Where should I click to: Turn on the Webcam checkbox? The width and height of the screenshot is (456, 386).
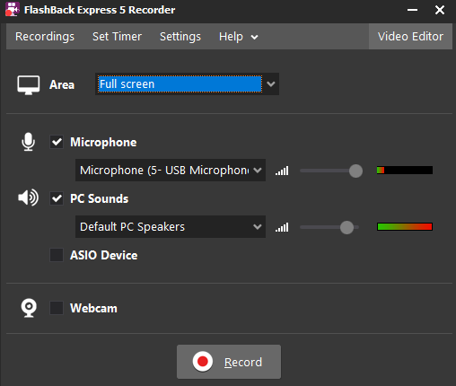[57, 308]
